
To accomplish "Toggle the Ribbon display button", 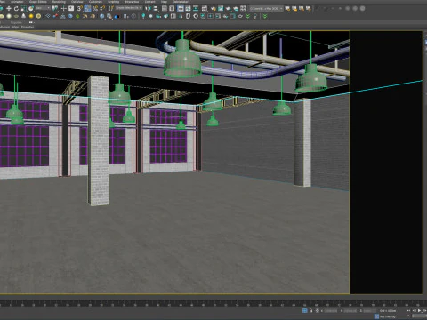I will tap(181, 8).
